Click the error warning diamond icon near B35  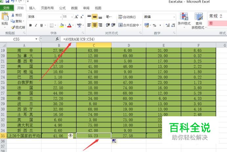(x=71, y=136)
